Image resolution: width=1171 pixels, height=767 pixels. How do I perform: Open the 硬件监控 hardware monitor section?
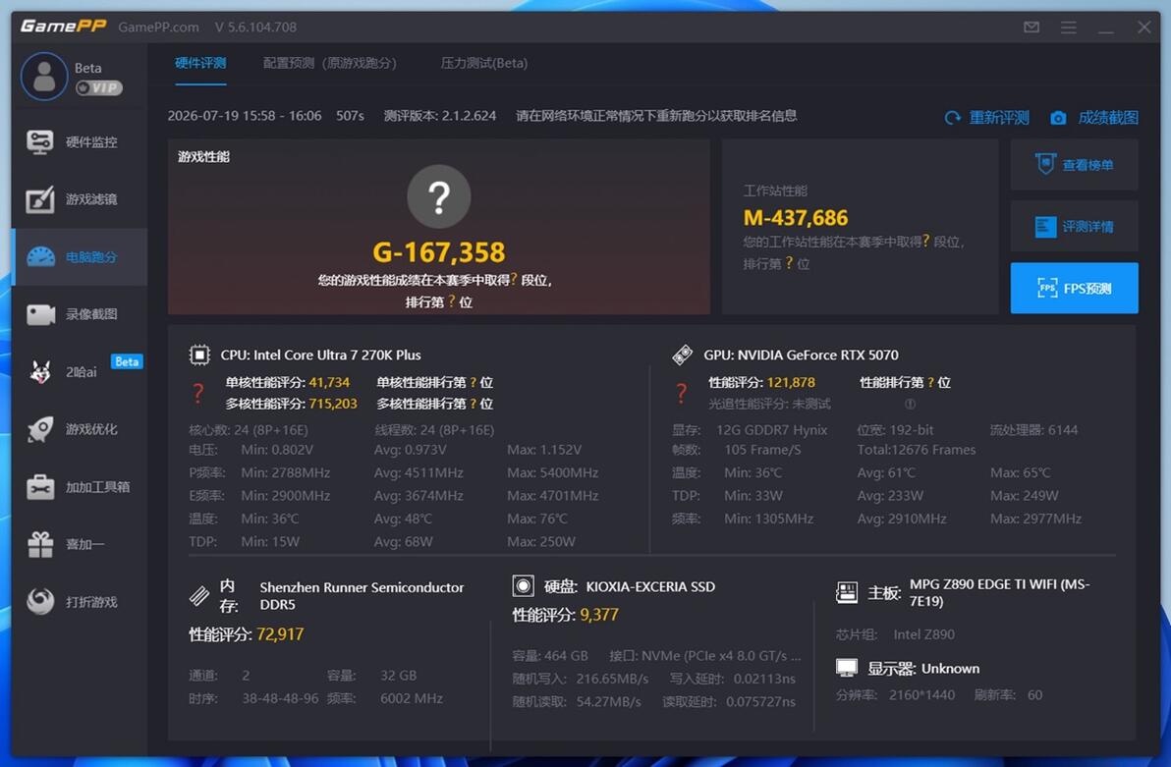point(80,141)
